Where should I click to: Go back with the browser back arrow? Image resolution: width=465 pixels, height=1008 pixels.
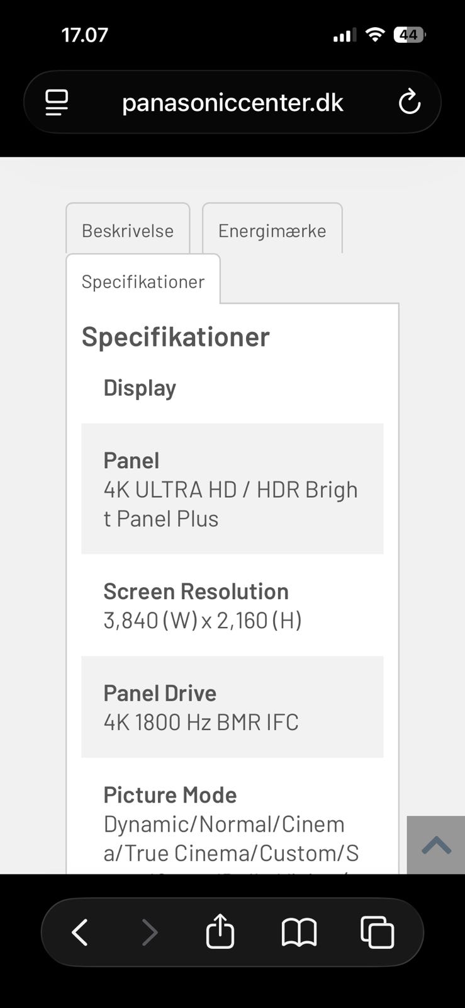click(80, 932)
